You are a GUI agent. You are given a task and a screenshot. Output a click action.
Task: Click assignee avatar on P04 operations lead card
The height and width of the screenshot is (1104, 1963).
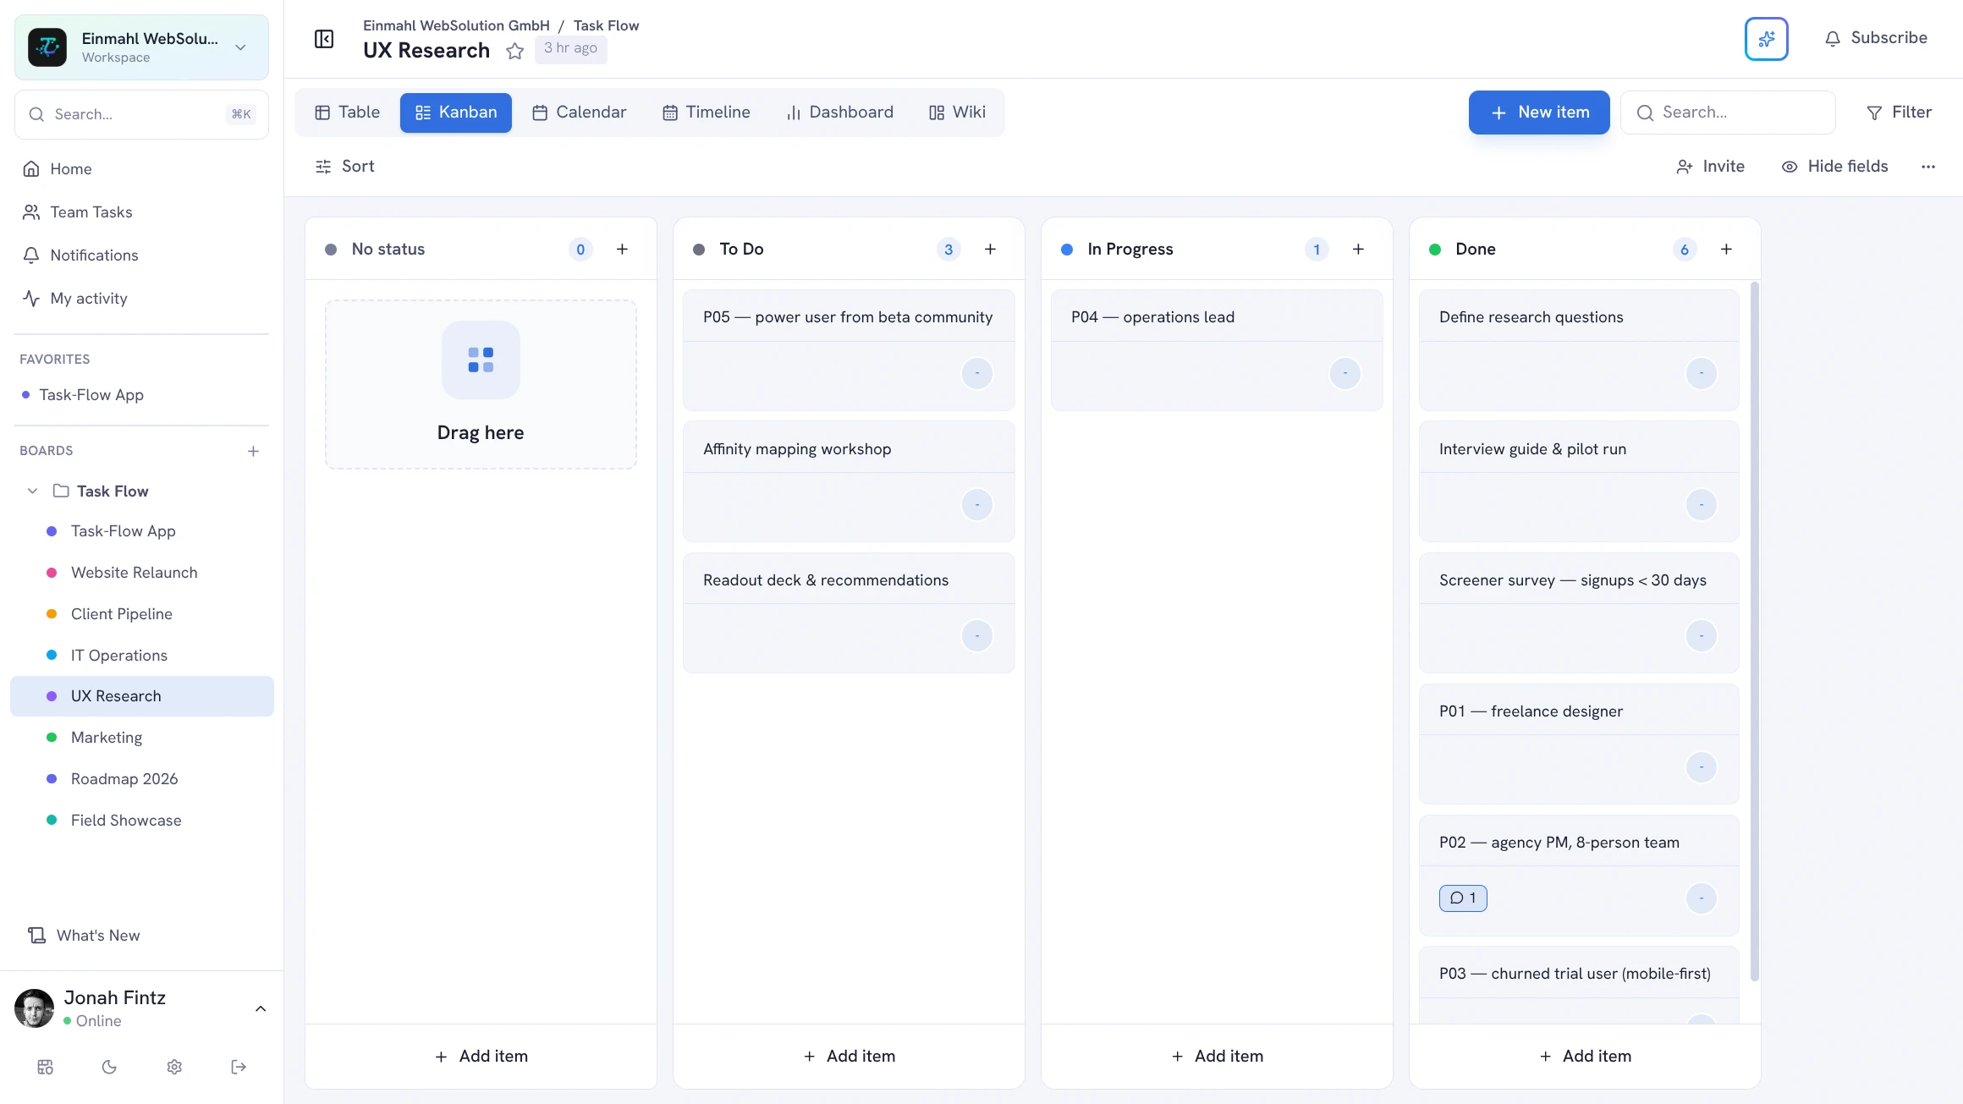(1344, 373)
